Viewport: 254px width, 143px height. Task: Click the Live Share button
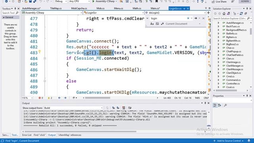[219, 2]
